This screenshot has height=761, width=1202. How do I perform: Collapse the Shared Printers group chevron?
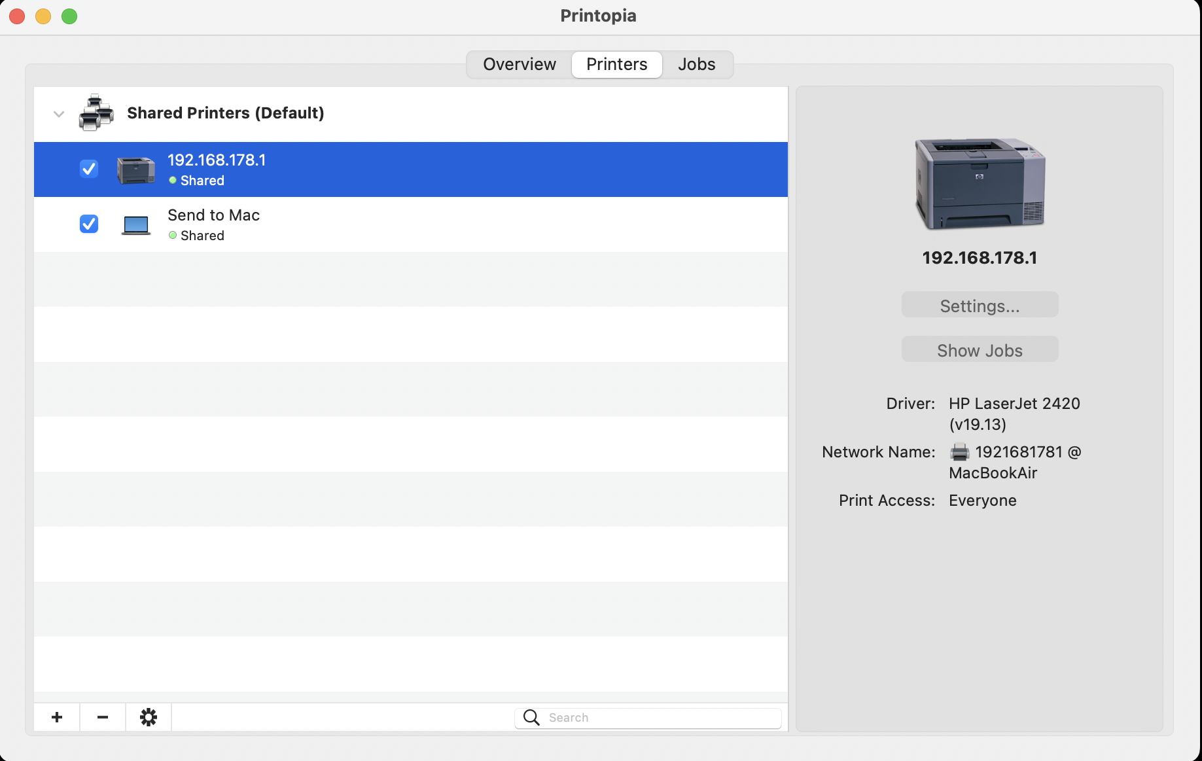[x=59, y=114]
